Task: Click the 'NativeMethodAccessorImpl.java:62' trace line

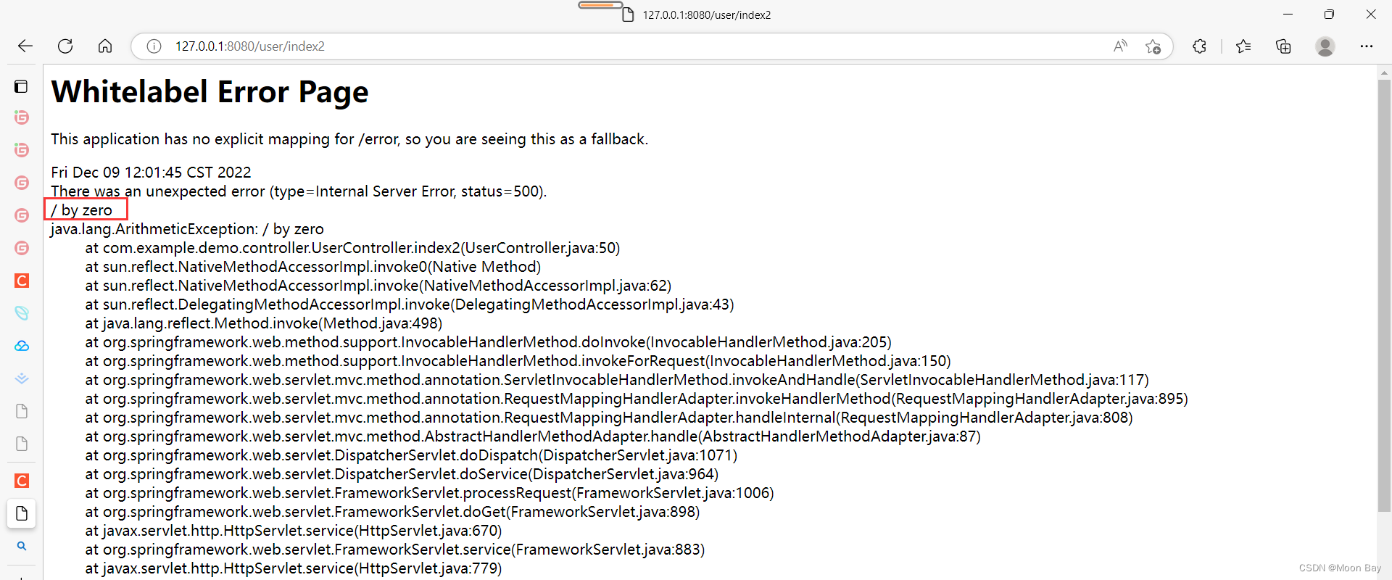Action: [378, 286]
